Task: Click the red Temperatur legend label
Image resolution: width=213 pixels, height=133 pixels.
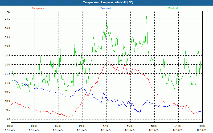Action: tap(38, 8)
